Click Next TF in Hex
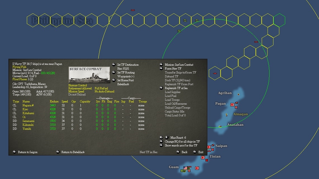 148,152
